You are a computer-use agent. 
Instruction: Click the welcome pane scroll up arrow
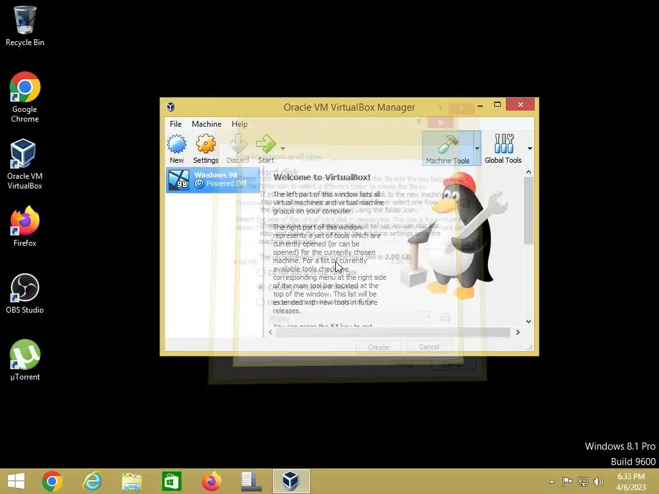click(x=529, y=172)
